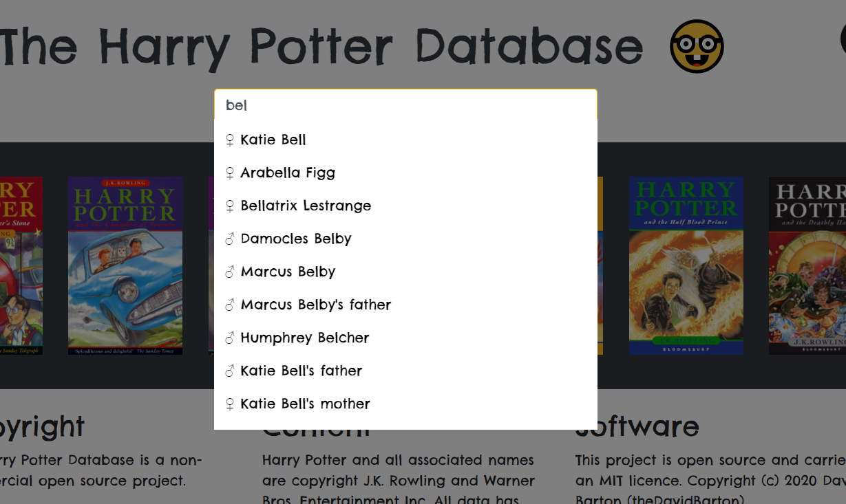
Task: Open Philosopher's Stone book cover
Action: [x=21, y=266]
